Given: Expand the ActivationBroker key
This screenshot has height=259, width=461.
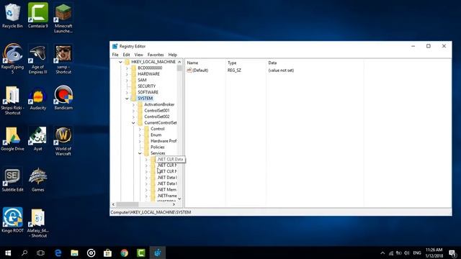Looking at the screenshot, I should pos(133,104).
